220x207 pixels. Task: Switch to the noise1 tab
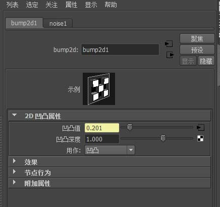click(58, 24)
